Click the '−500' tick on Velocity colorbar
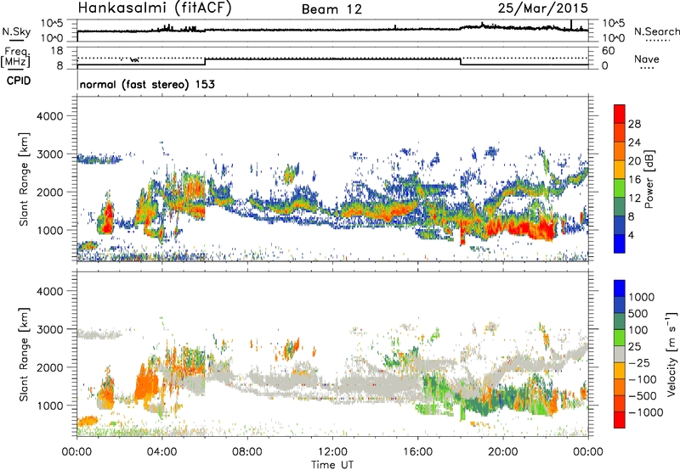This screenshot has width=680, height=470. click(643, 395)
